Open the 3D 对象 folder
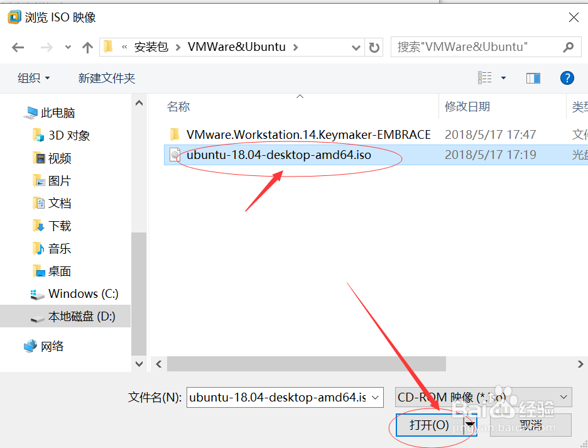The width and height of the screenshot is (588, 448). pos(62,136)
